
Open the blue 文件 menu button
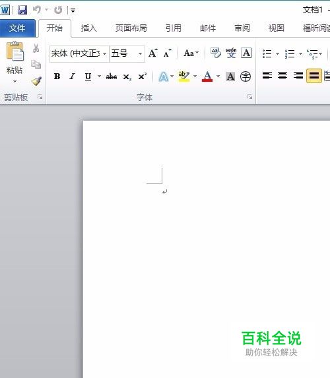[17, 28]
